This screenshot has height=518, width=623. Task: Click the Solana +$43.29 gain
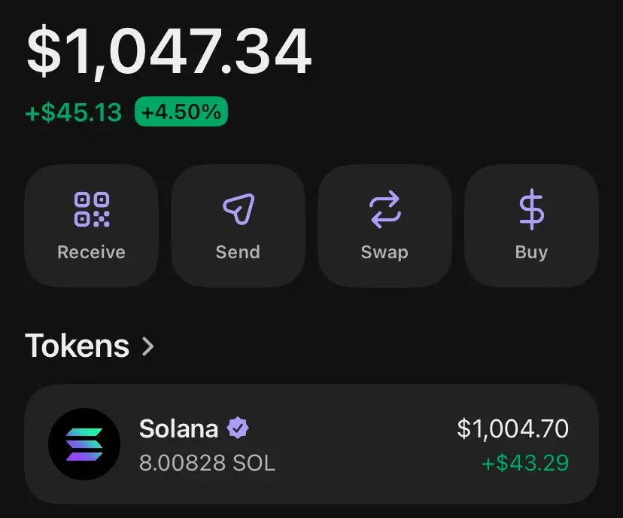click(525, 462)
